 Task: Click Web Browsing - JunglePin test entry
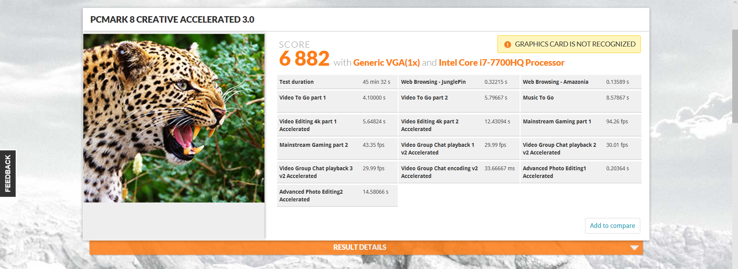[x=433, y=82]
